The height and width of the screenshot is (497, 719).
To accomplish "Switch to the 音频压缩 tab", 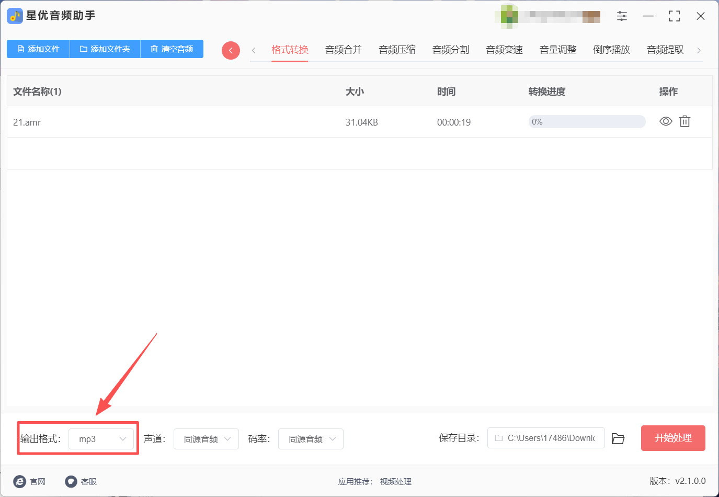I will [x=397, y=50].
